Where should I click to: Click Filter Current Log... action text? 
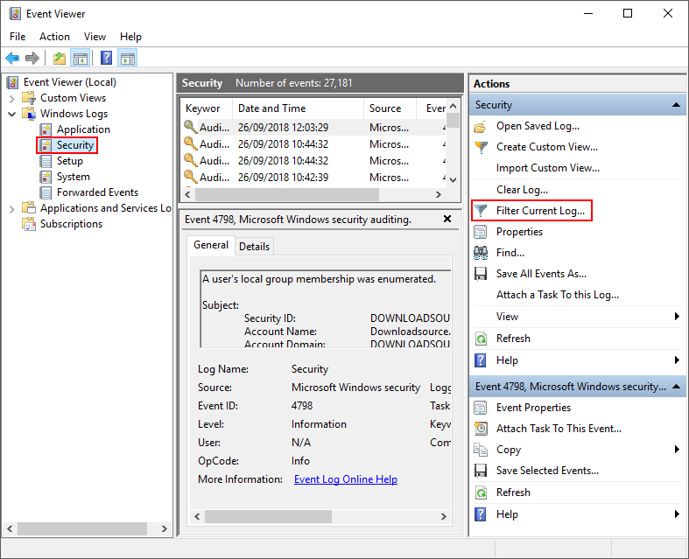[x=540, y=211]
